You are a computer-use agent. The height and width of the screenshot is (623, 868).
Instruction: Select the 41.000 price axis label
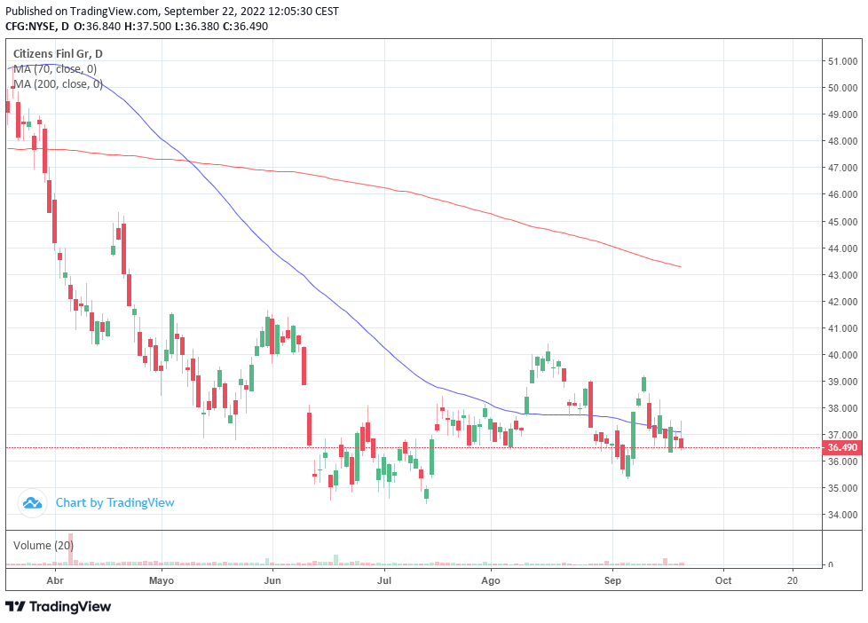[842, 328]
